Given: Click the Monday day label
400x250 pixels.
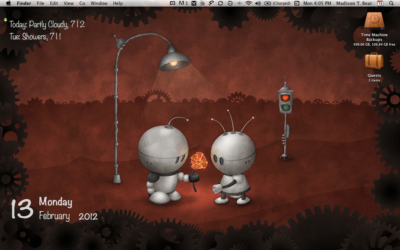Looking at the screenshot, I should (x=56, y=202).
